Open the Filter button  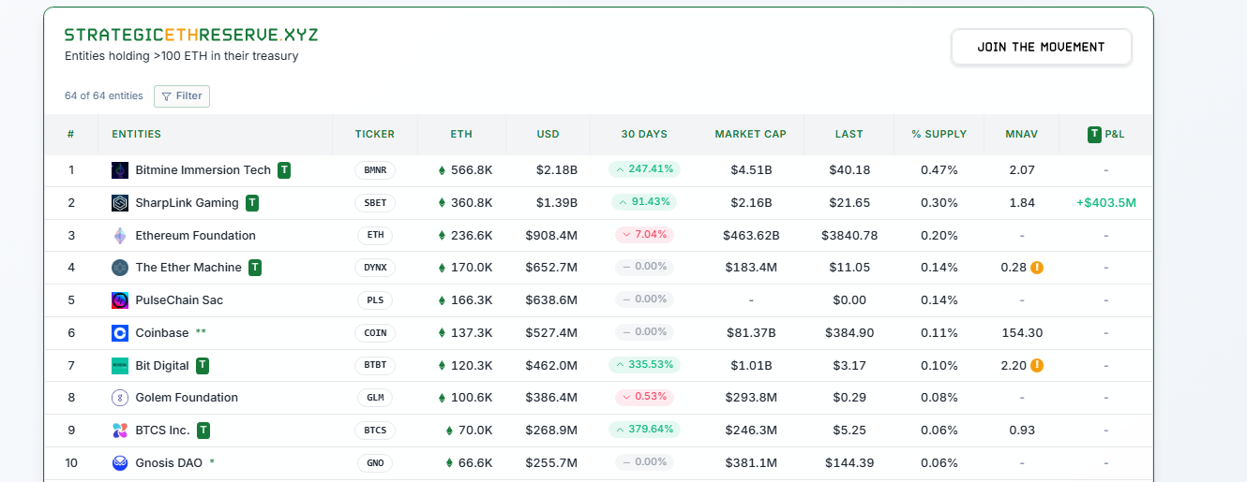click(182, 96)
